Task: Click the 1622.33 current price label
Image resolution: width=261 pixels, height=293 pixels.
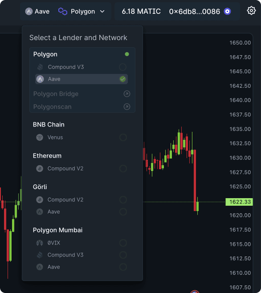Action: pos(239,202)
